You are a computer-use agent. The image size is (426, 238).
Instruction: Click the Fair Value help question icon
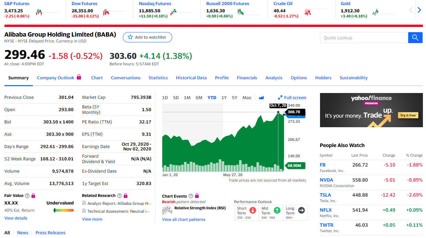27,196
